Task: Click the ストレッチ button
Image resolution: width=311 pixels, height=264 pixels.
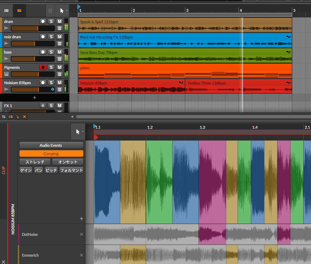Action: [35, 162]
